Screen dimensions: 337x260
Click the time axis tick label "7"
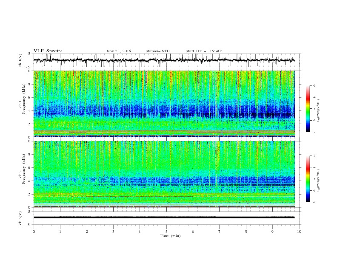click(220, 232)
